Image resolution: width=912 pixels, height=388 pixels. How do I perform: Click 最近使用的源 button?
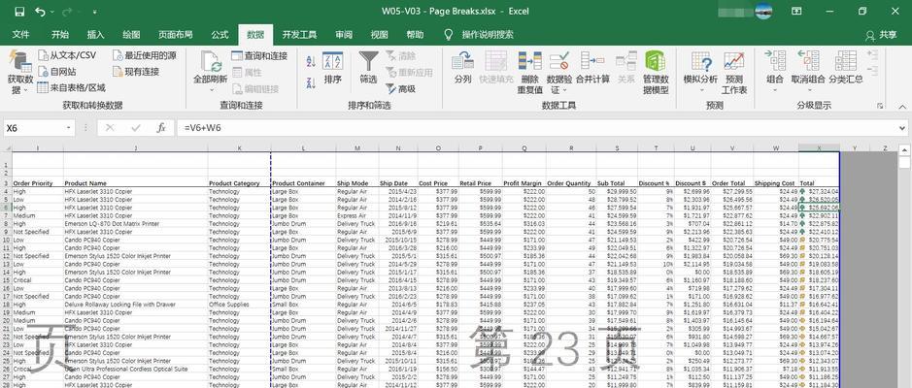click(x=145, y=55)
